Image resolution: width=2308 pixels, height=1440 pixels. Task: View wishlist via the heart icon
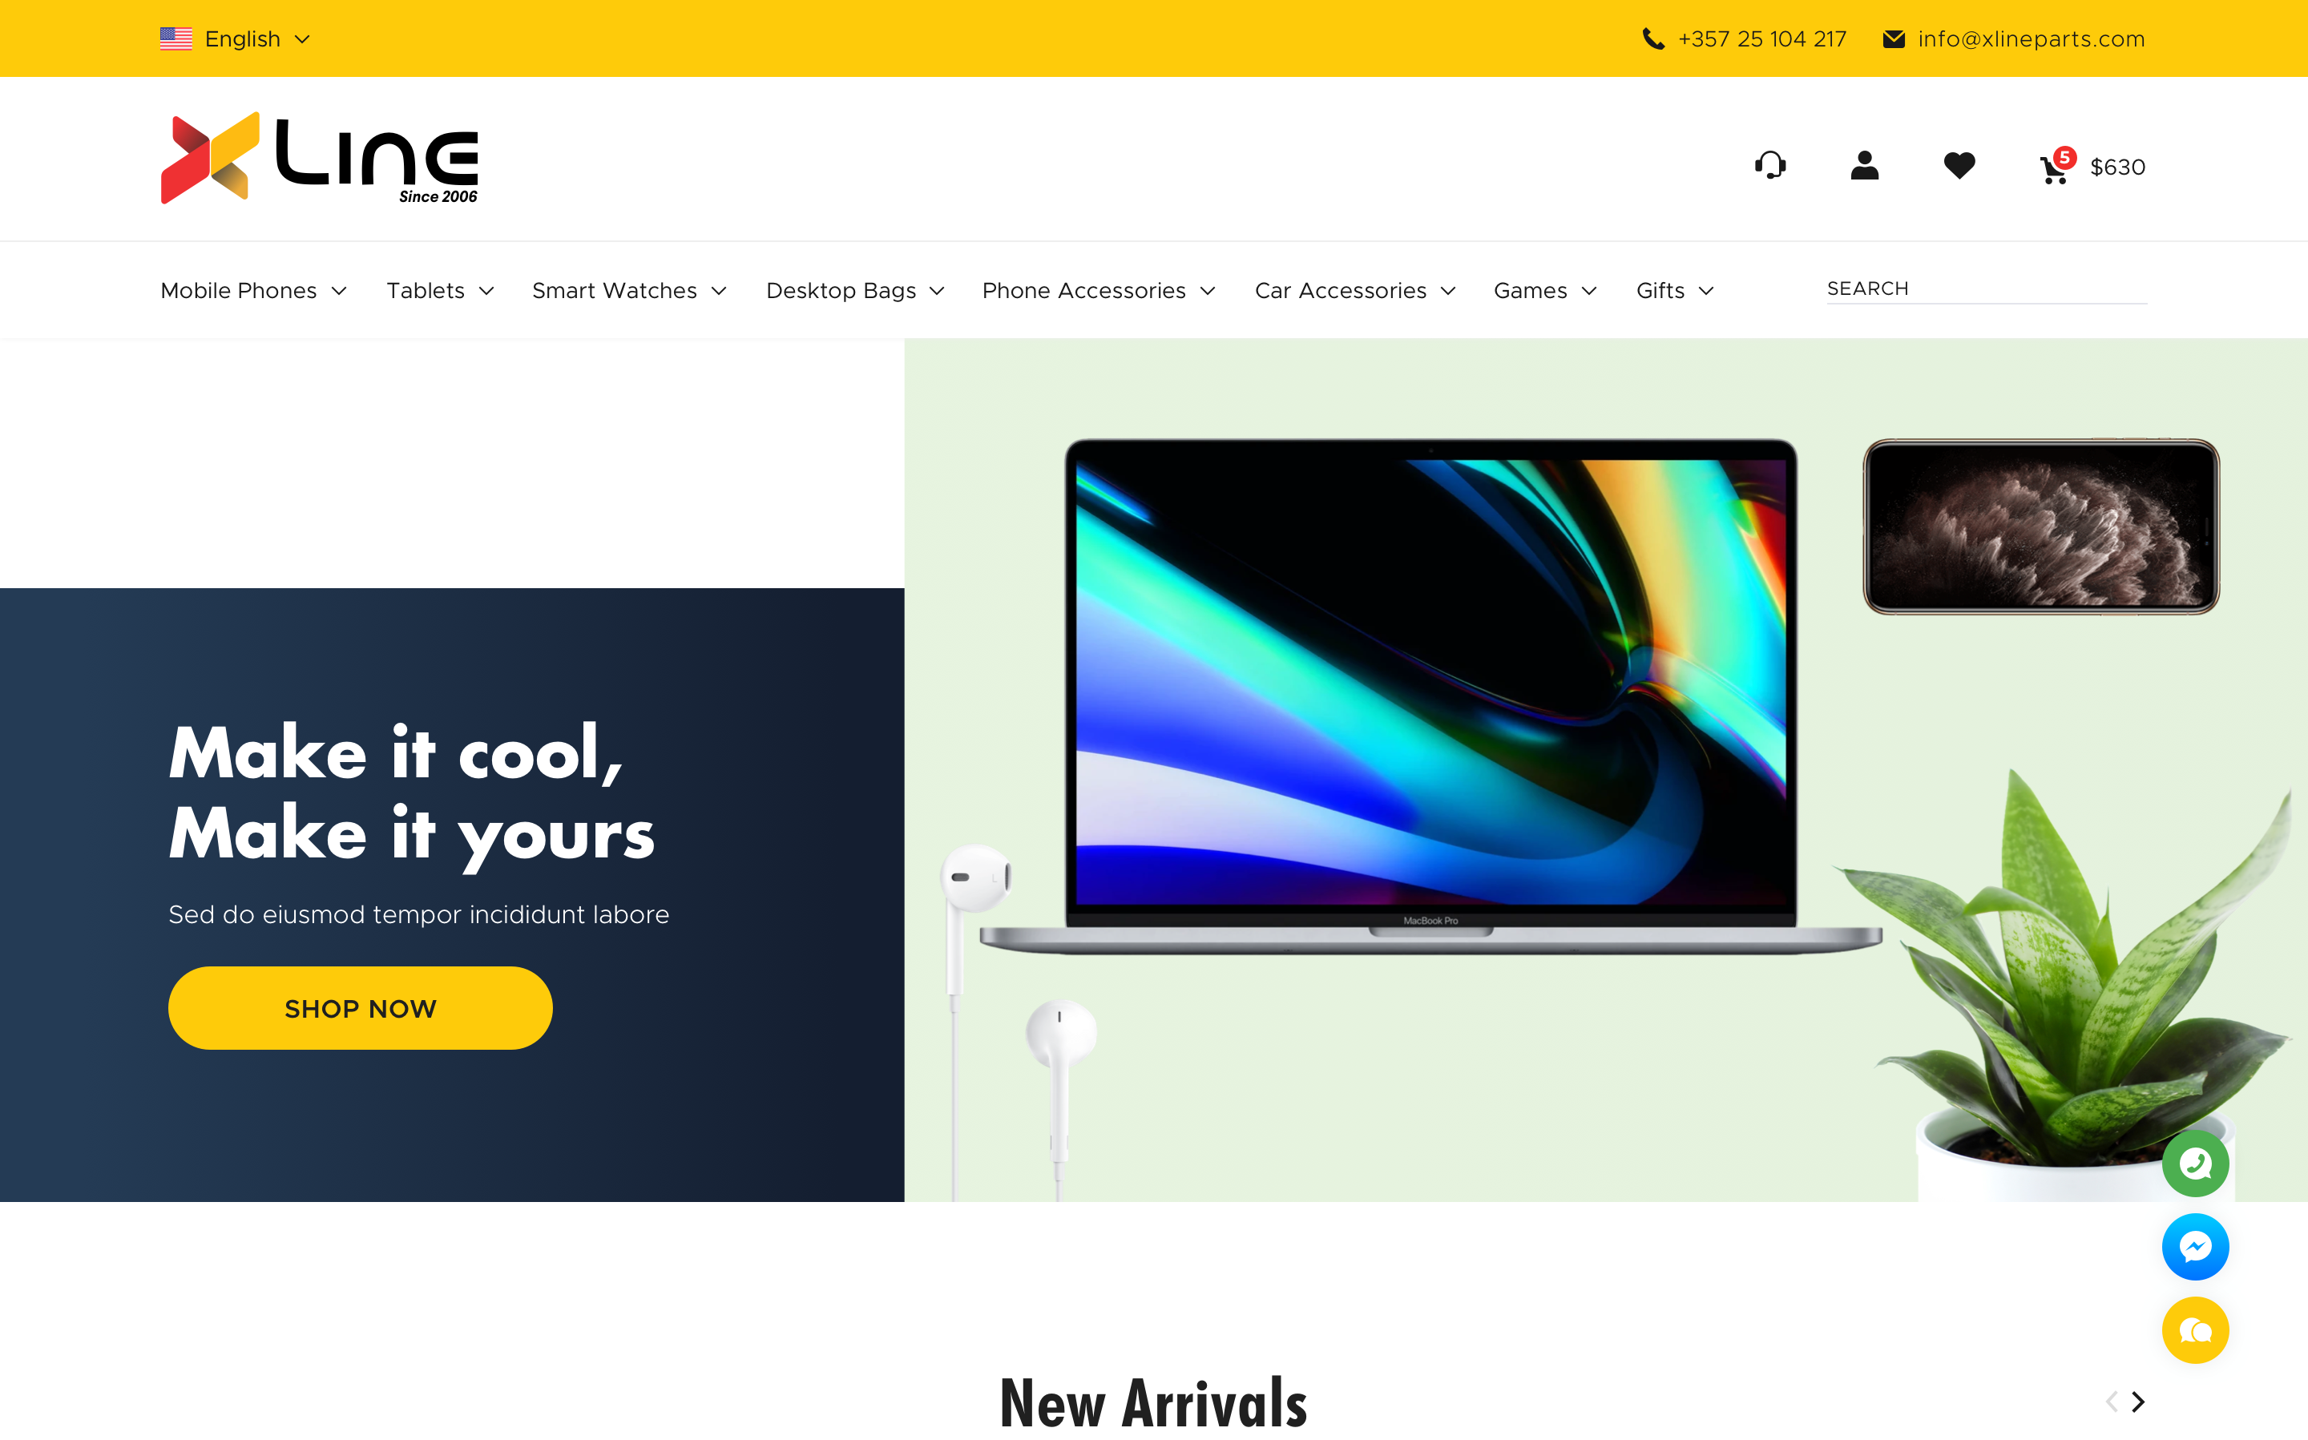[1959, 166]
